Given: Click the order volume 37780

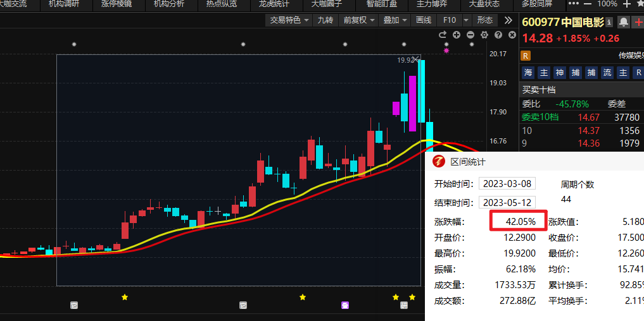Looking at the screenshot, I should tap(627, 118).
